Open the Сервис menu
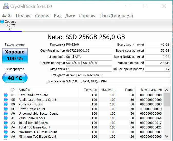This screenshot has width=173, height=141. [x=43, y=16]
